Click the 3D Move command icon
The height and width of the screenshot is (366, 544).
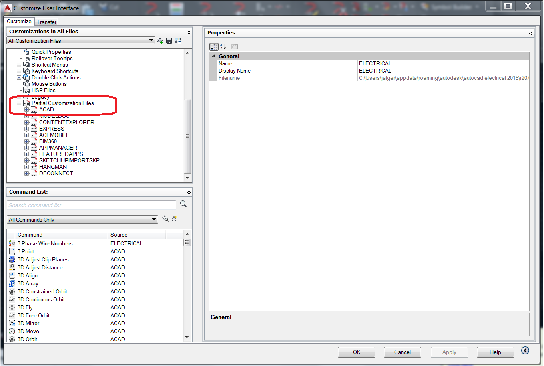pos(12,331)
